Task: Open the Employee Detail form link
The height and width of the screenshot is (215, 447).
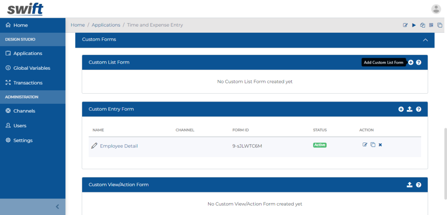Action: pyautogui.click(x=119, y=146)
